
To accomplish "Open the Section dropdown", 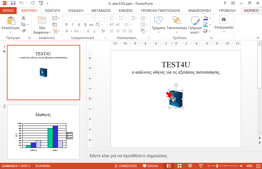I will 56,31.
